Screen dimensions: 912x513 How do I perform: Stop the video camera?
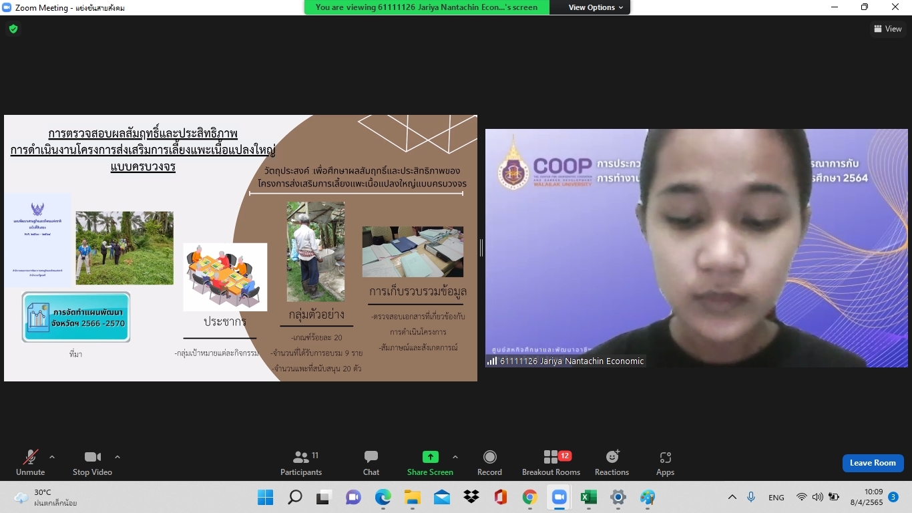tap(92, 463)
